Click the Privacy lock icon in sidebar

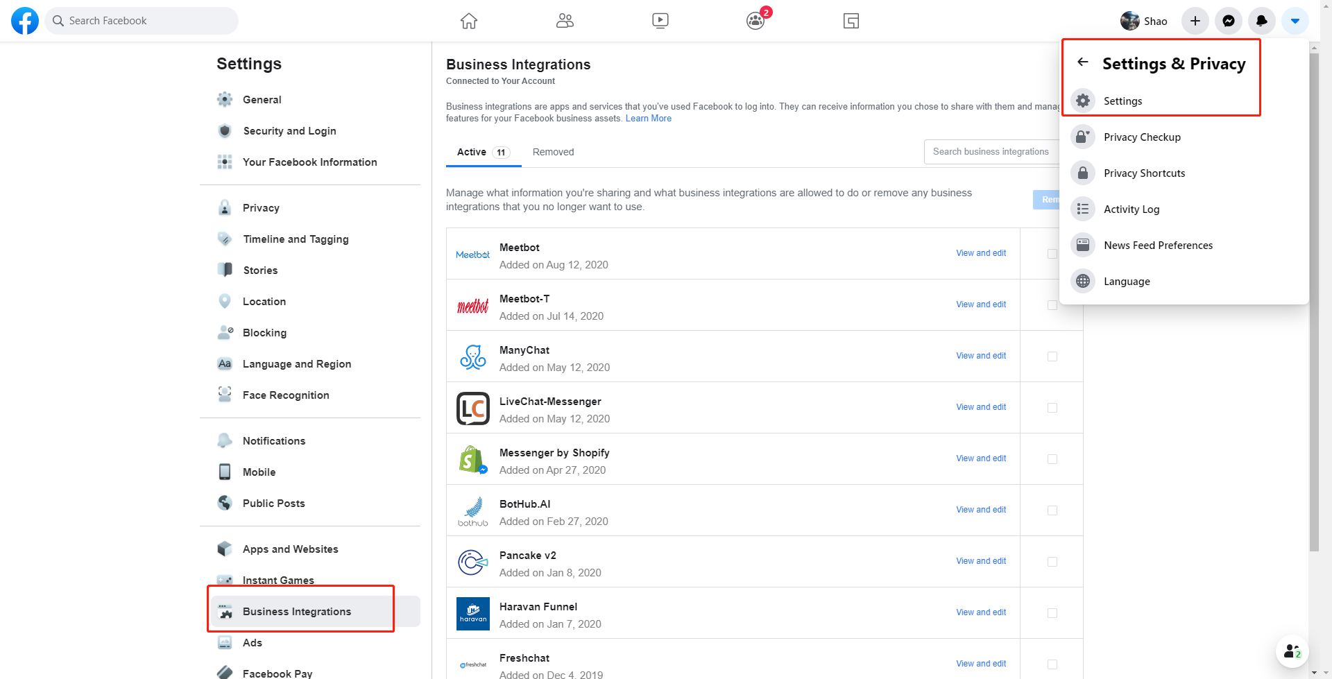click(x=225, y=207)
